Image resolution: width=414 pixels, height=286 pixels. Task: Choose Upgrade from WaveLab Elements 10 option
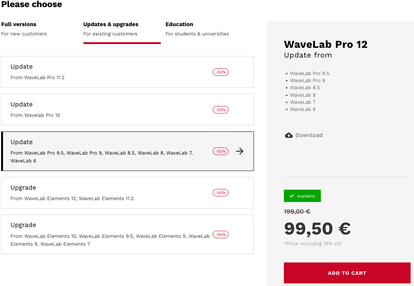(112, 234)
